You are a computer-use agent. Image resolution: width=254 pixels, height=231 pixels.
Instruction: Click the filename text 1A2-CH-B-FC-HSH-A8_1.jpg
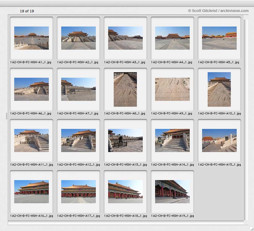tap(125, 113)
